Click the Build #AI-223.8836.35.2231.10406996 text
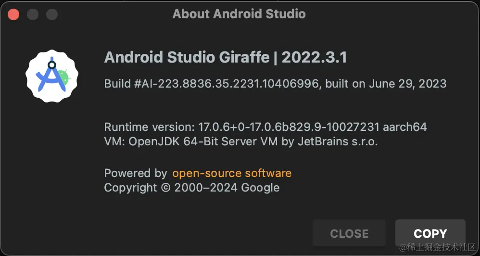Image resolution: width=480 pixels, height=256 pixels. (x=212, y=84)
